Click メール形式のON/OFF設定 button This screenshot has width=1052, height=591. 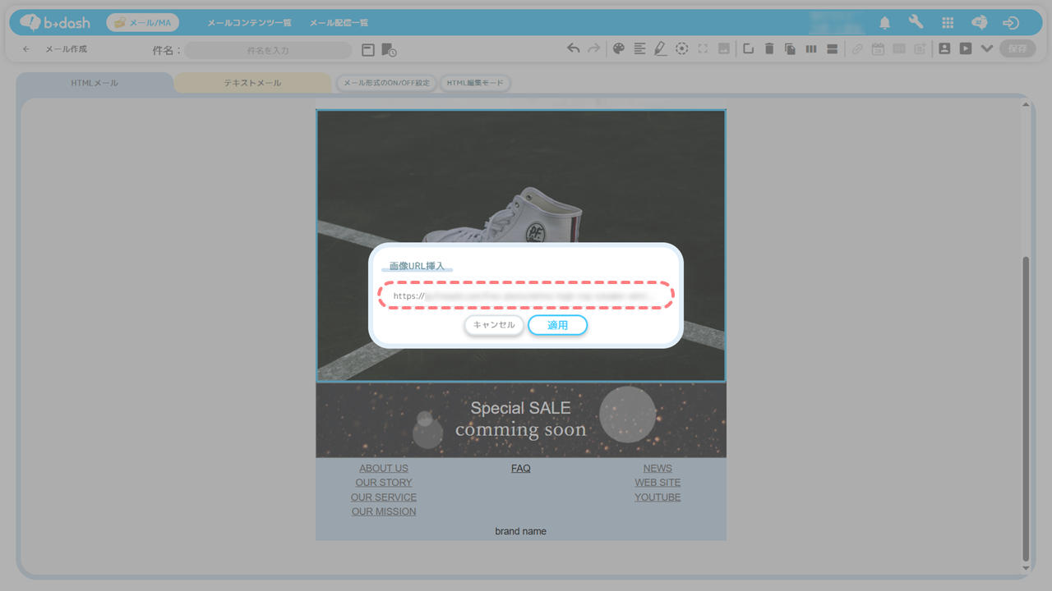point(386,83)
